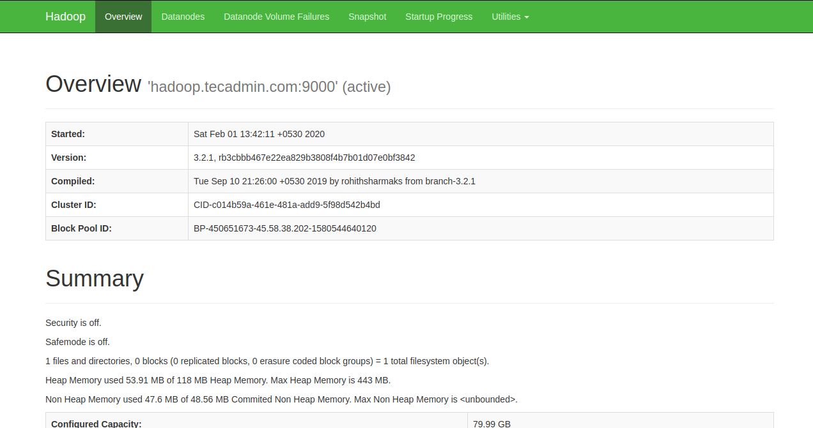Click the CID-c014b59a cluster ID value
This screenshot has width=813, height=428.
(x=287, y=205)
